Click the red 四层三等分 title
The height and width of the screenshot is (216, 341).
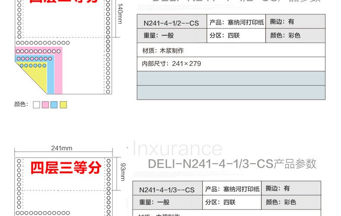point(66,168)
